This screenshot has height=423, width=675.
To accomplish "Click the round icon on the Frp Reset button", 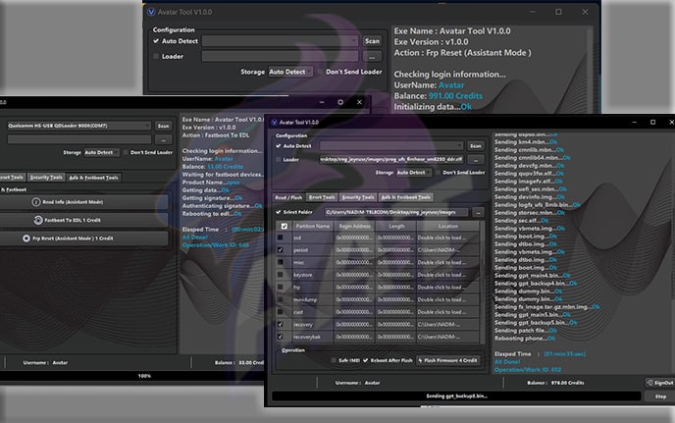I will pos(26,238).
